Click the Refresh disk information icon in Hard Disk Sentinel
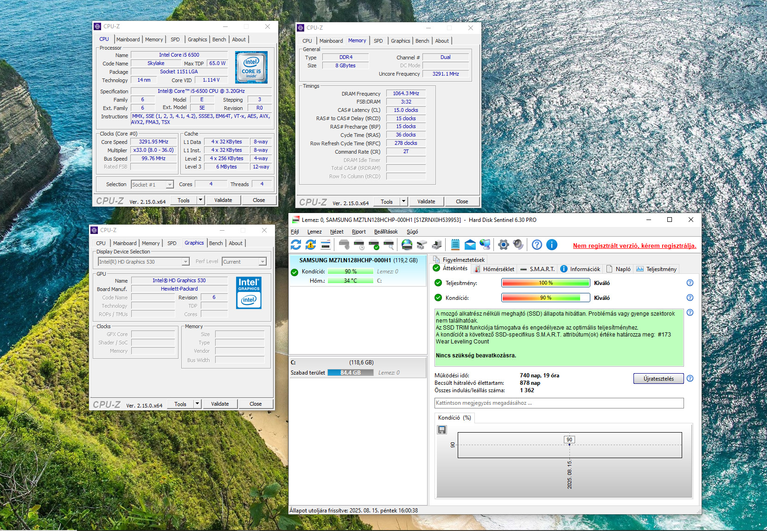The image size is (767, 531). coord(296,245)
